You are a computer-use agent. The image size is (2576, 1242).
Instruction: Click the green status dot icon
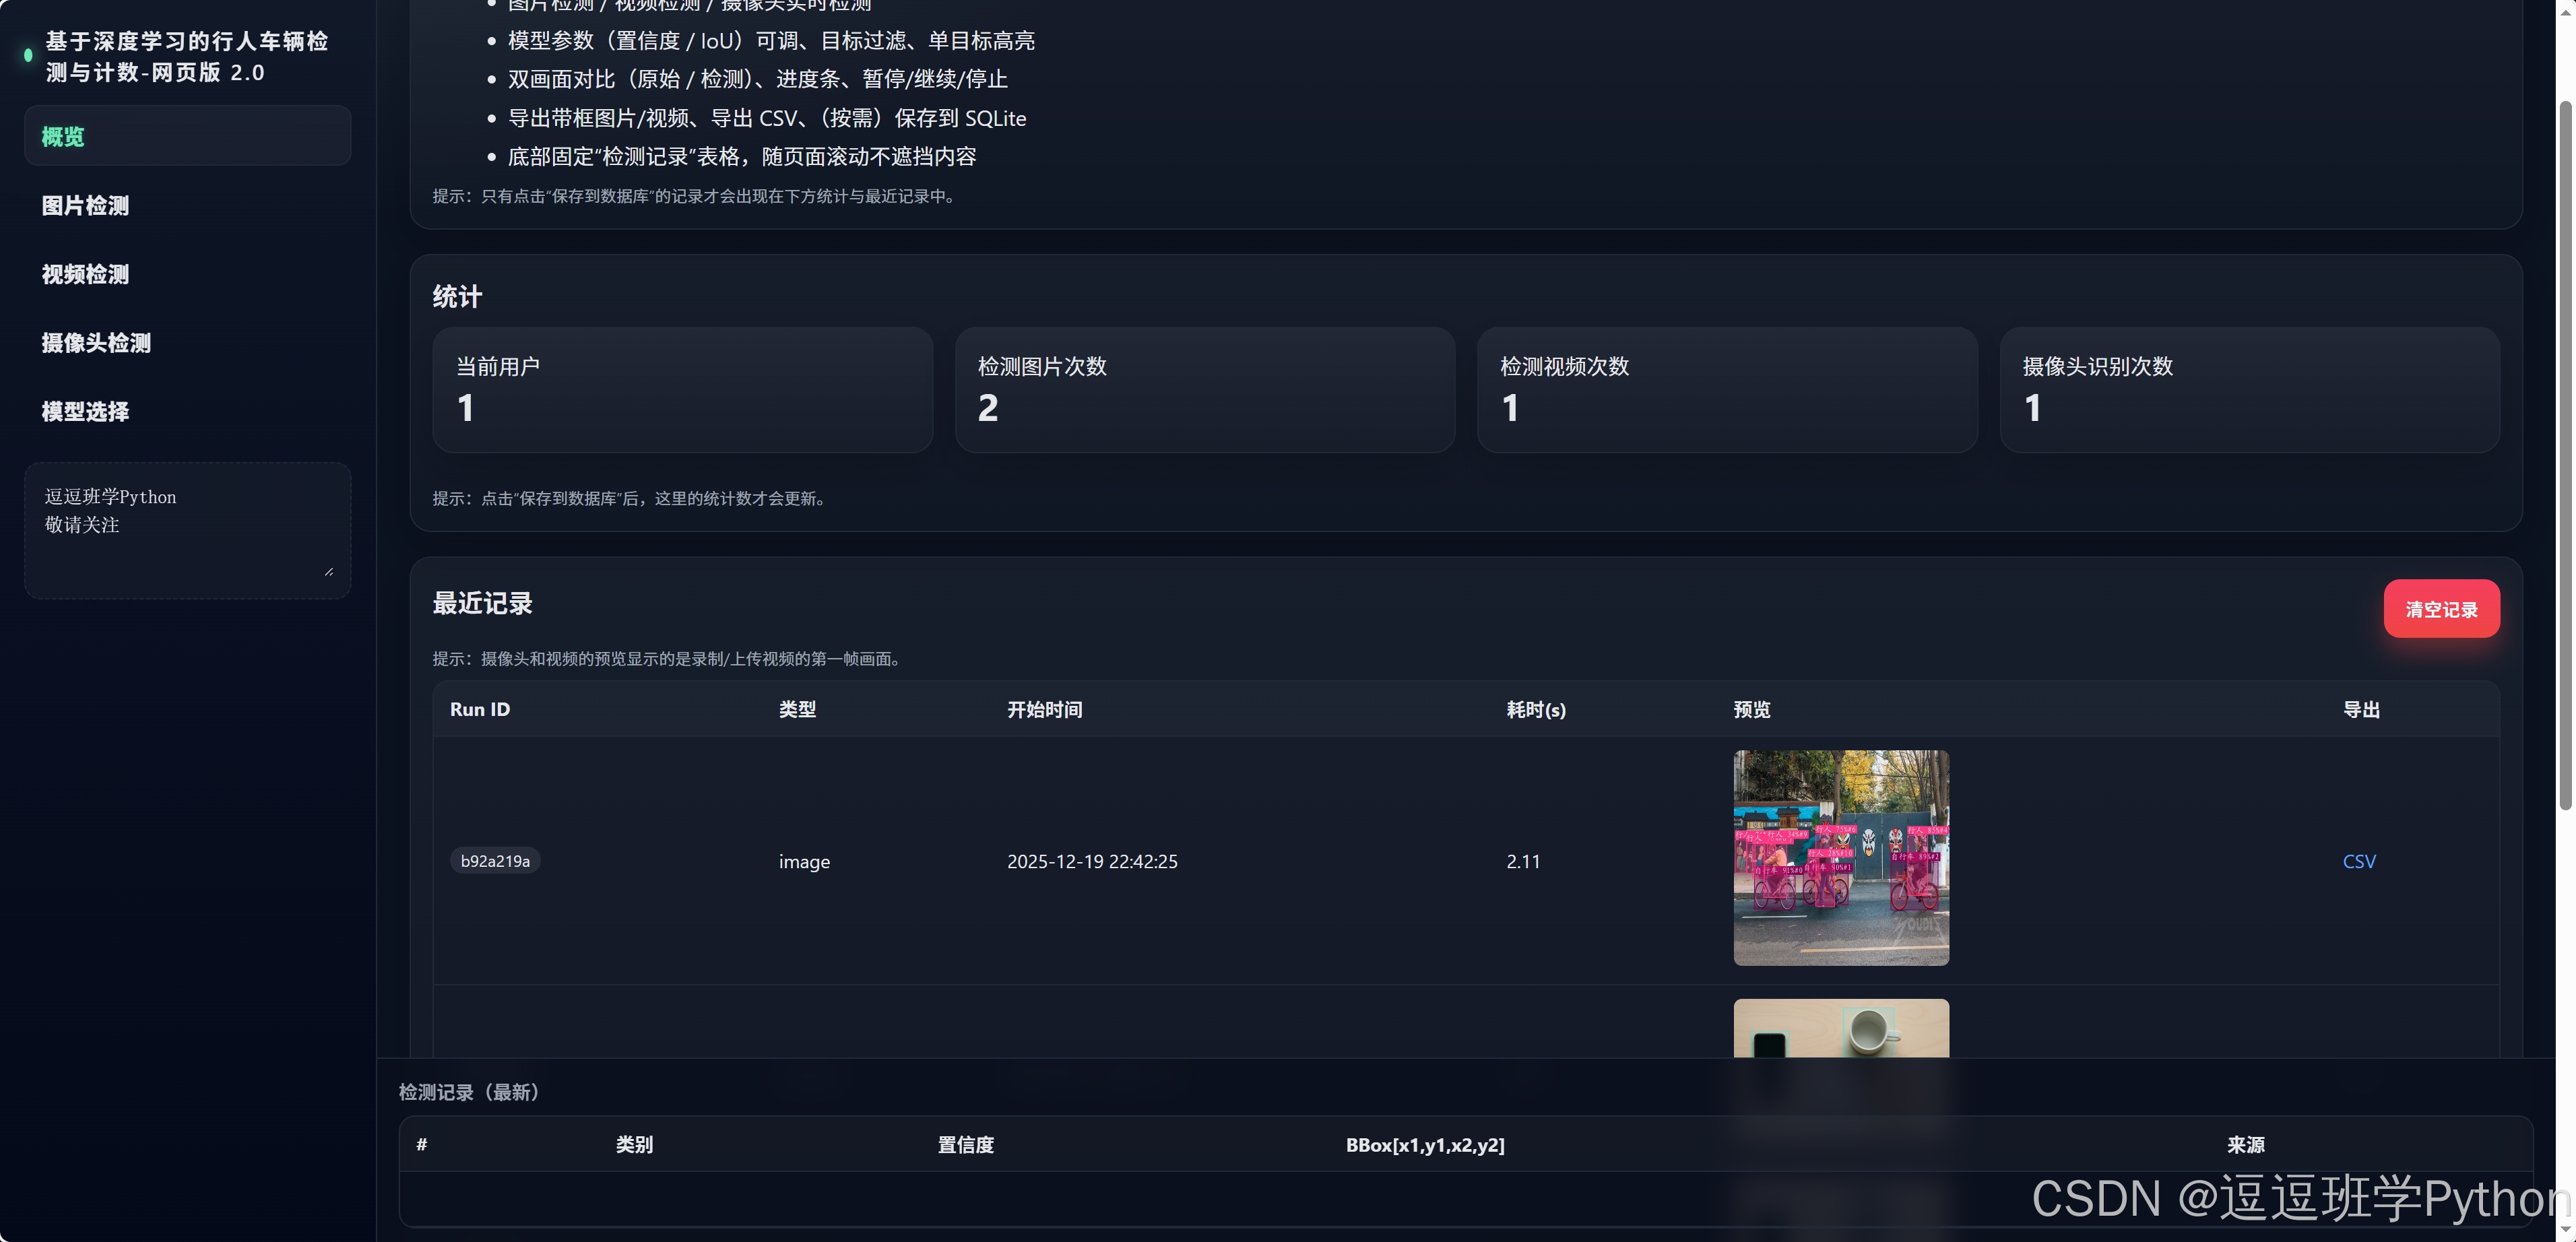(28, 56)
